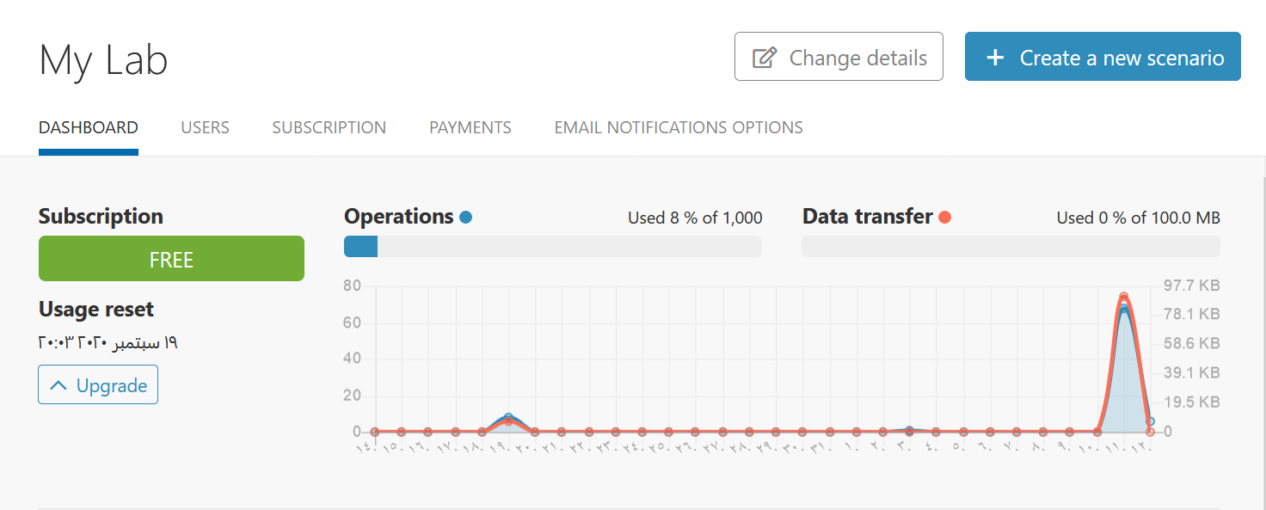Image resolution: width=1266 pixels, height=510 pixels.
Task: Go to Email Notifications Options tab
Action: tap(679, 127)
